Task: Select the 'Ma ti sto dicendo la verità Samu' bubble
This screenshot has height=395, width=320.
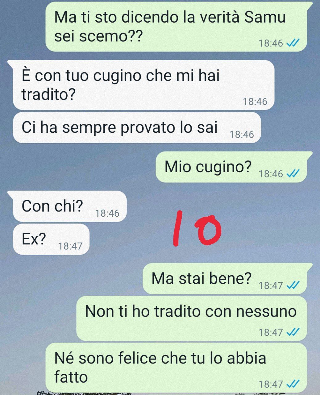Action: click(x=177, y=27)
